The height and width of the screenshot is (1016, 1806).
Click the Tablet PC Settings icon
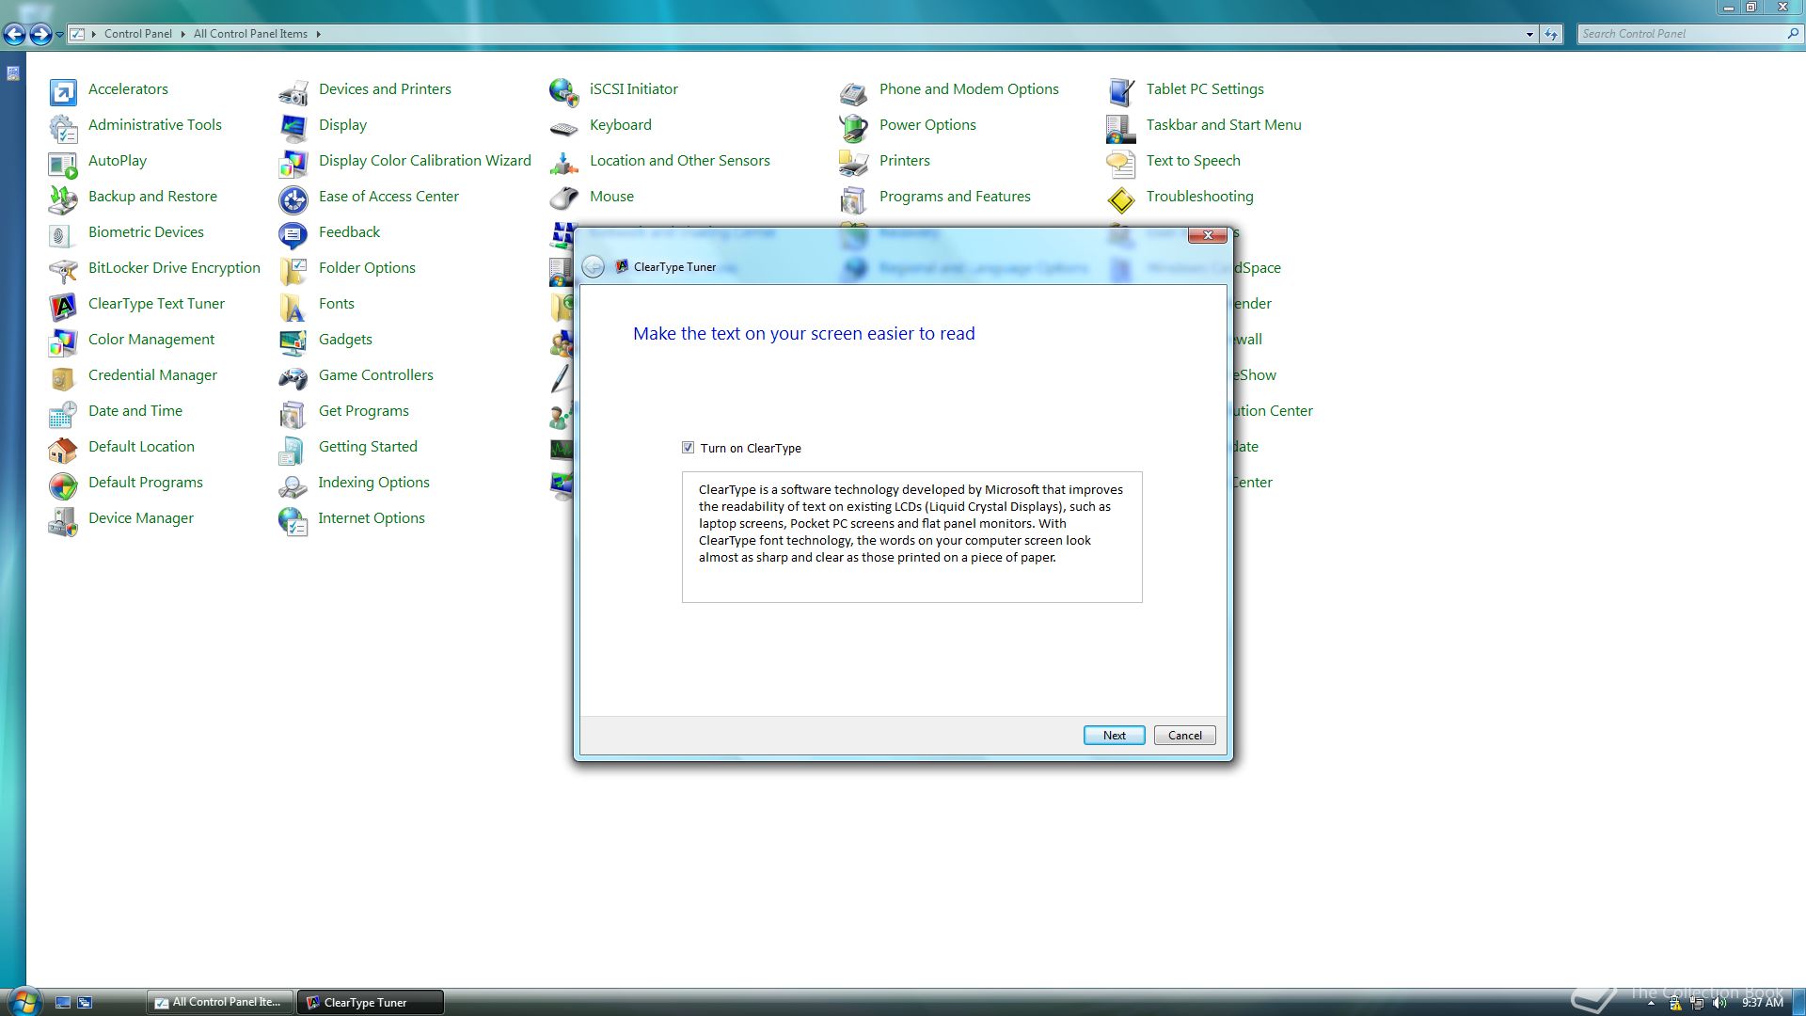tap(1121, 91)
